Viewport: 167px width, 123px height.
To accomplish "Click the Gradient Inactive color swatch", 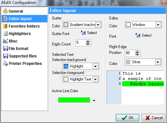I will coord(66,25).
